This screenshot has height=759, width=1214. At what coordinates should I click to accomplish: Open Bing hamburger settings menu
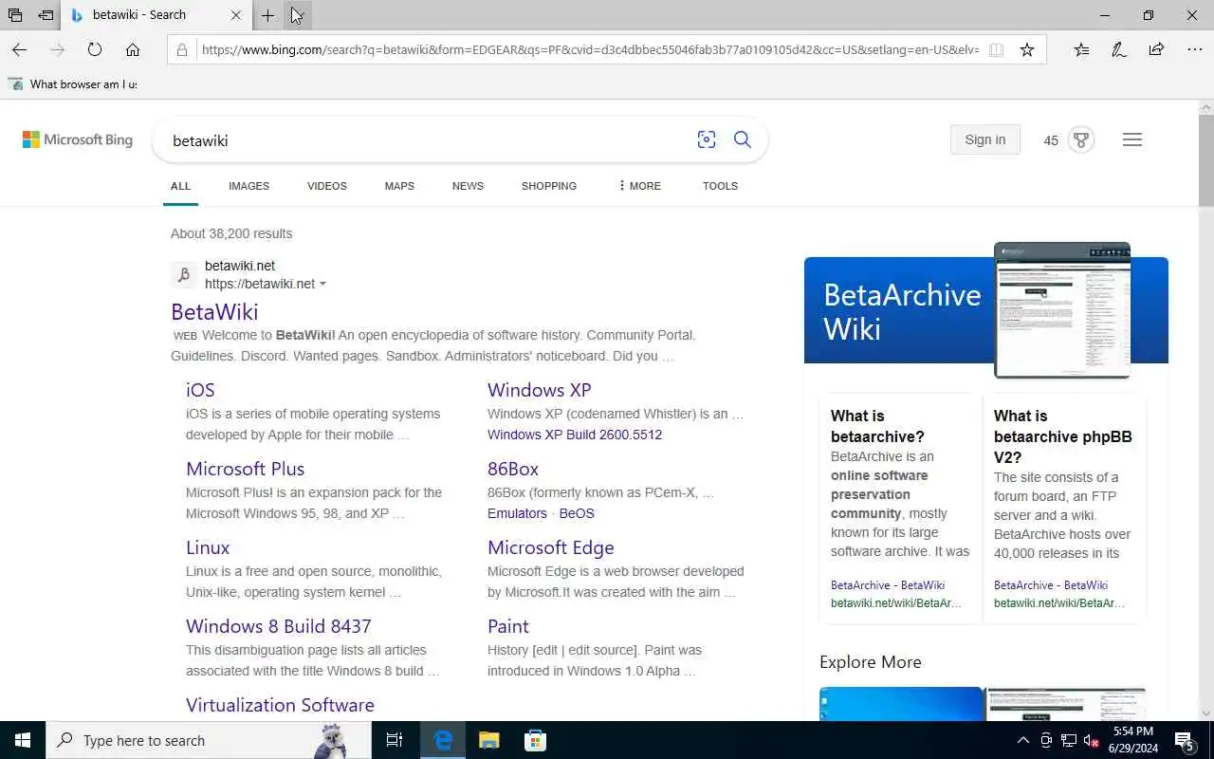point(1132,139)
